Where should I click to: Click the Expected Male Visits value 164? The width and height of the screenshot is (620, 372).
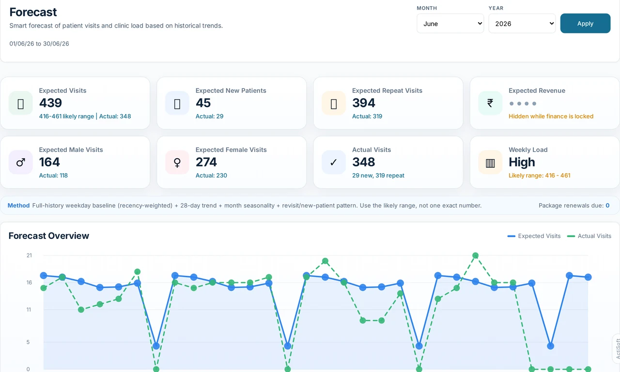tap(49, 162)
